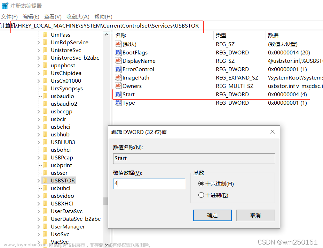This screenshot has width=323, height=248.
Task: Click the DWORD icon beside ErrorControl
Action: [118, 69]
